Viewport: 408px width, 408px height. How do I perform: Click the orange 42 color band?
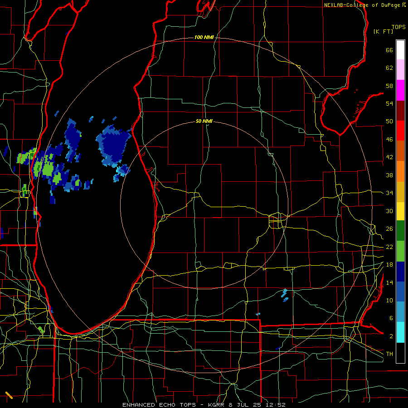[x=400, y=171]
